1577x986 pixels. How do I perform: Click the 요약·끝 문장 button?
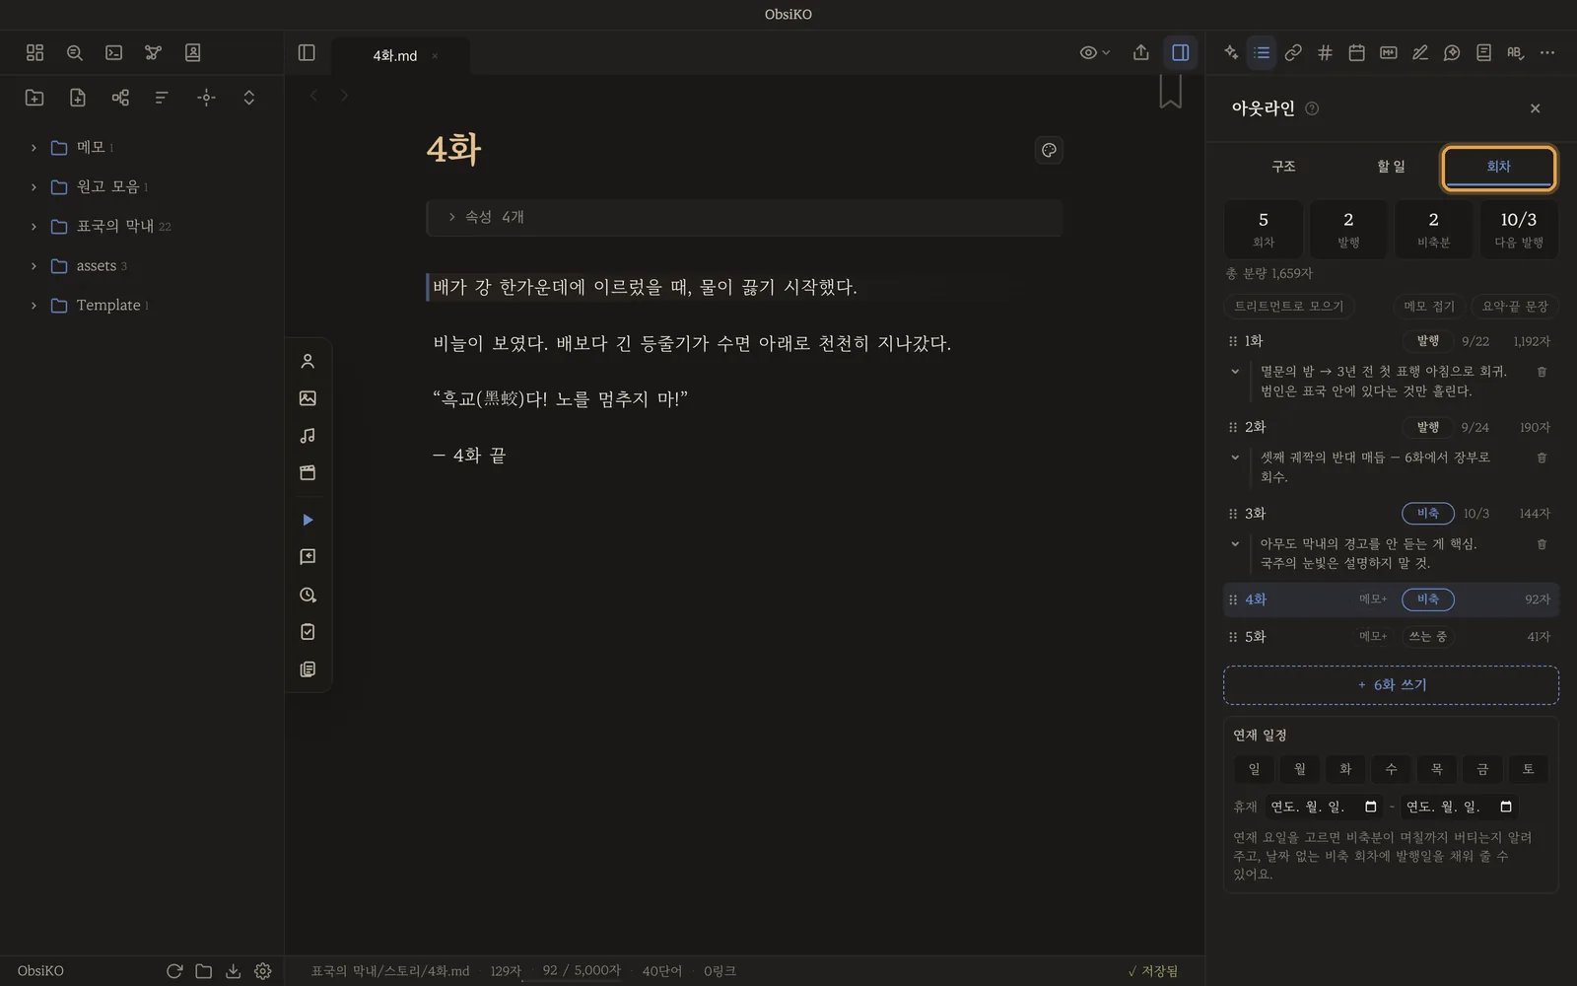tap(1515, 306)
